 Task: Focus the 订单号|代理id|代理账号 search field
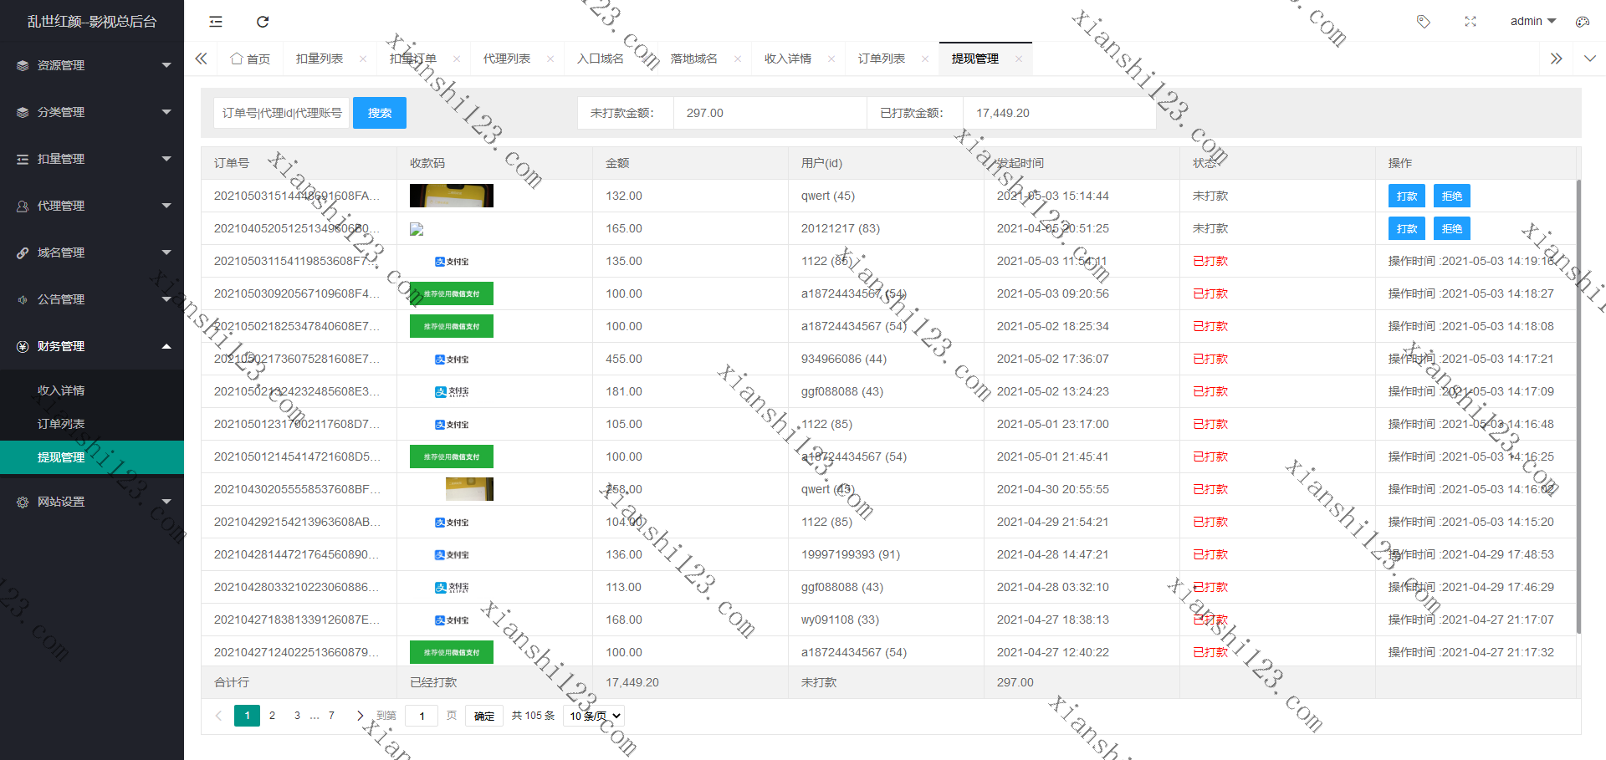pyautogui.click(x=283, y=113)
